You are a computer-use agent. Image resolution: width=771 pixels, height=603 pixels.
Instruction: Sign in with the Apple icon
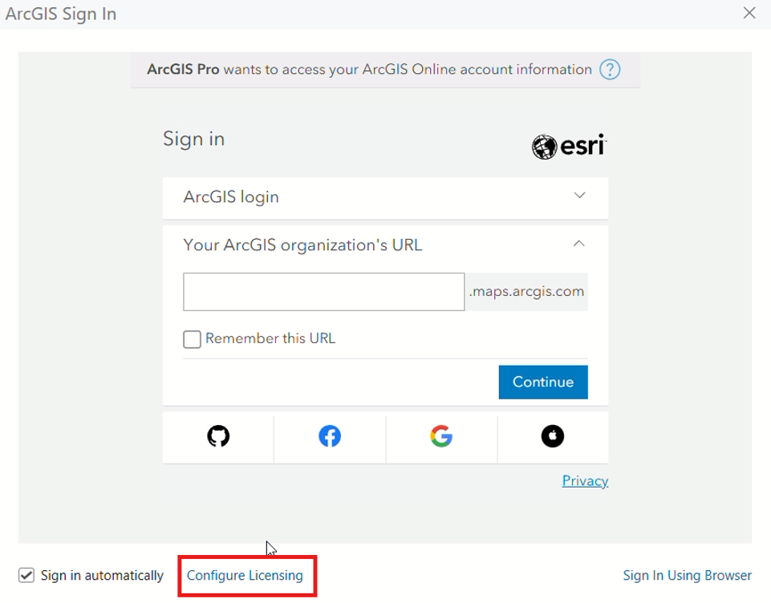(552, 436)
